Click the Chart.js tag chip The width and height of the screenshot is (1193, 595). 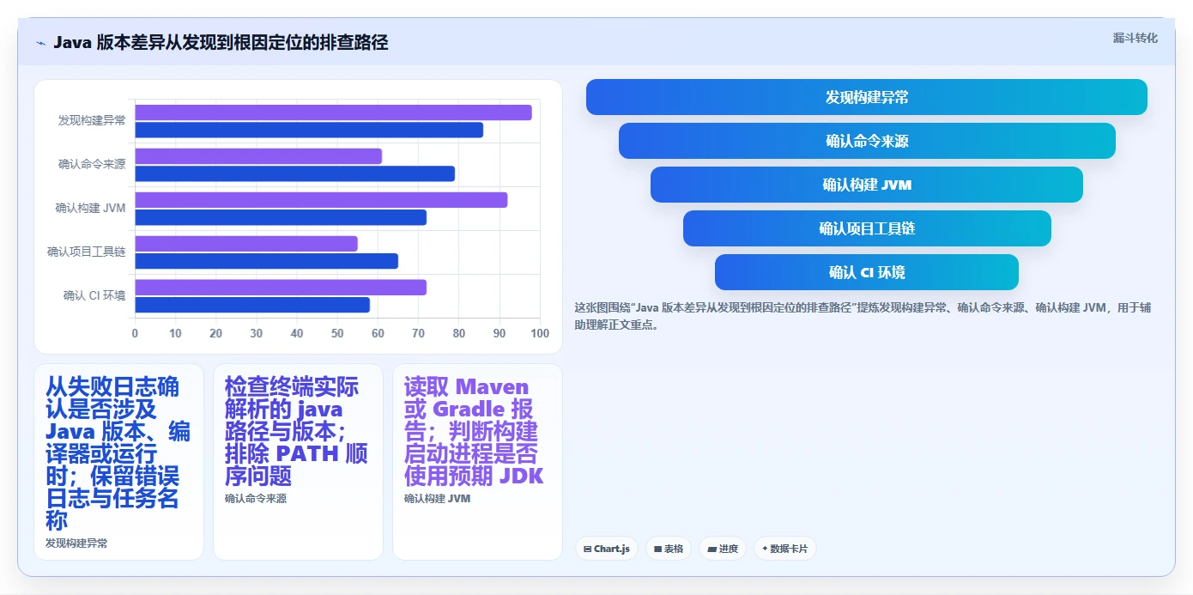(x=607, y=549)
